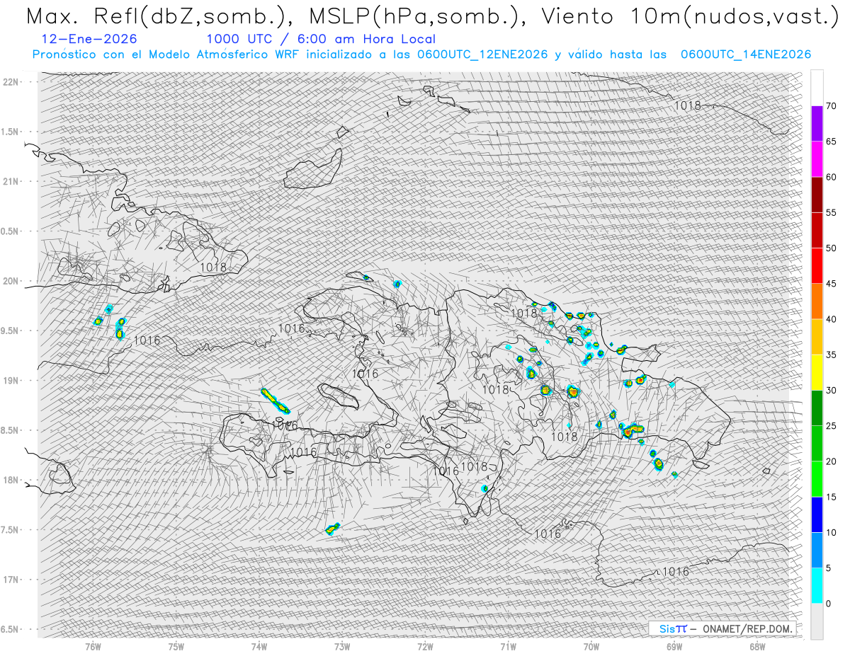The width and height of the screenshot is (850, 656).
Task: Click the colorbar value label '0'
Action: pos(828,604)
